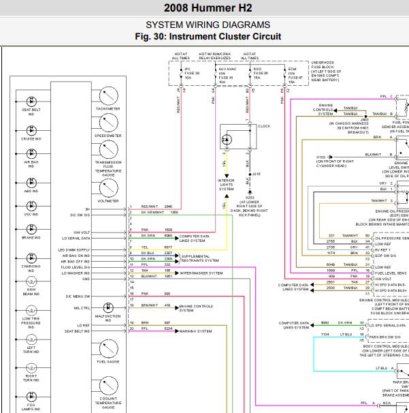
Task: Select the "LO SERIAL DATA" pin label
Action: coord(76,239)
